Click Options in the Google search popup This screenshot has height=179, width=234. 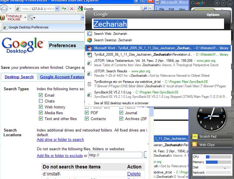click(213, 15)
